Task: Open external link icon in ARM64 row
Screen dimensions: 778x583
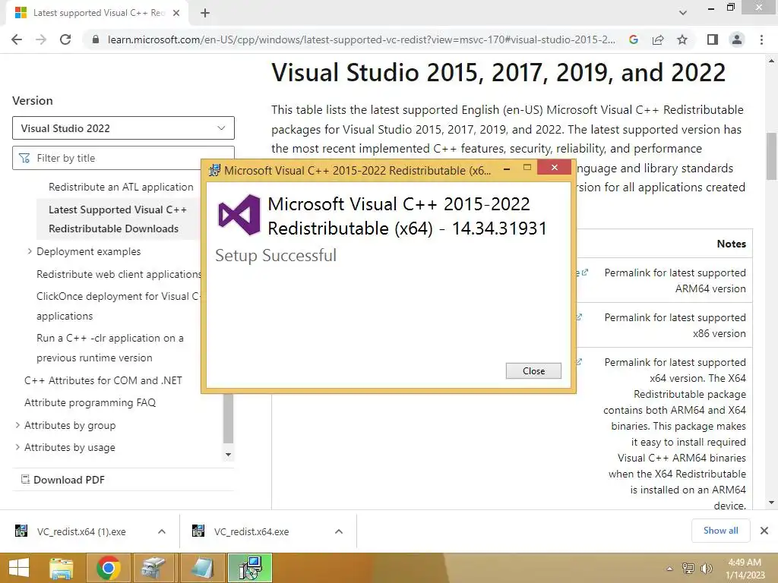Action: (585, 273)
